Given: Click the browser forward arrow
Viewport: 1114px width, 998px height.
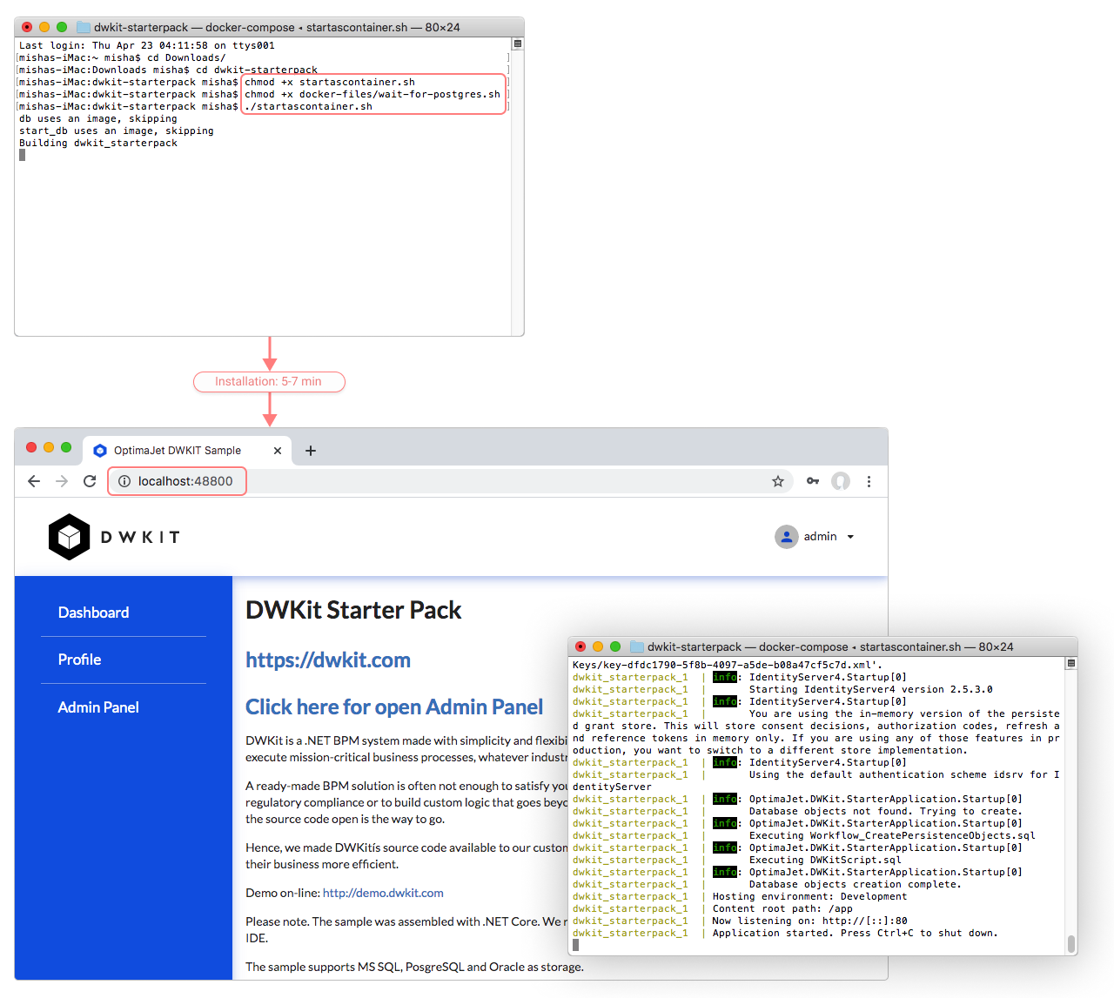Looking at the screenshot, I should pos(62,481).
